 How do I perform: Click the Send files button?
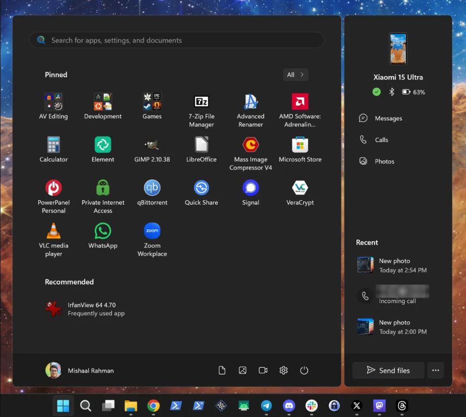click(388, 370)
